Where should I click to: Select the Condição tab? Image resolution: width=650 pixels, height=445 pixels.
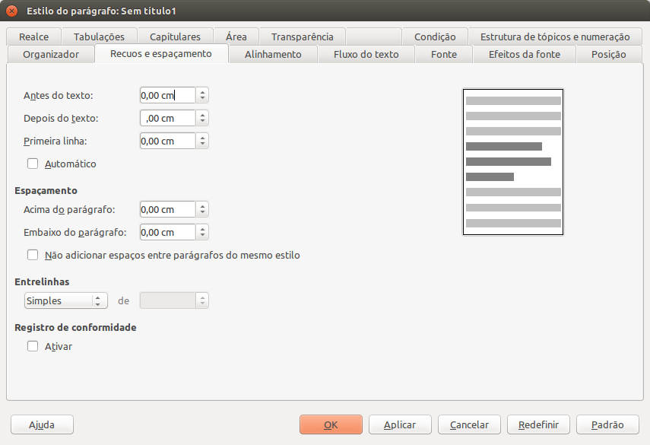coord(435,37)
